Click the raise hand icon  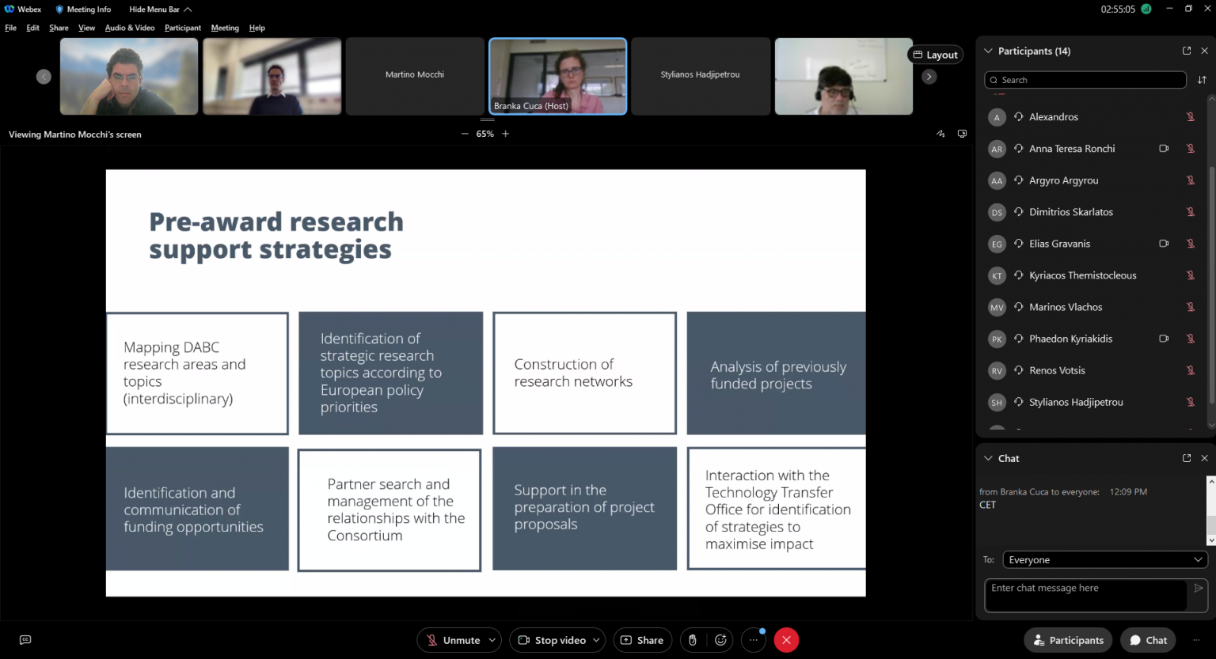(692, 640)
